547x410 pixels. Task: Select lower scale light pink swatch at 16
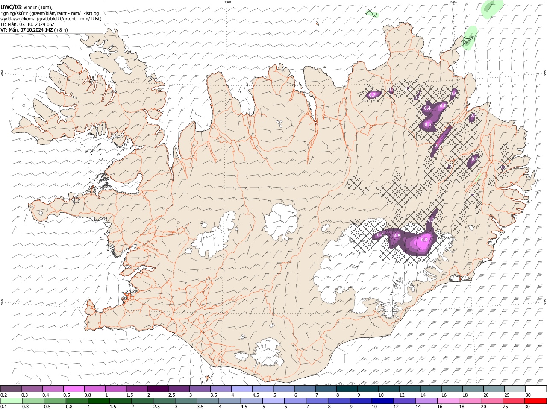pyautogui.click(x=448, y=401)
